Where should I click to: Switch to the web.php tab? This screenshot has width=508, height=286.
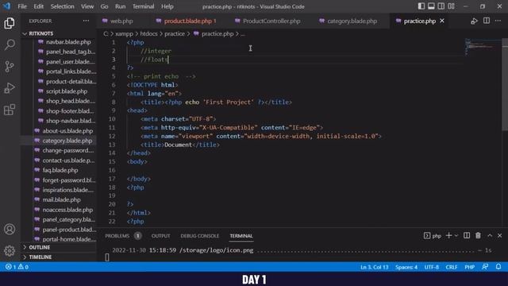(x=121, y=21)
